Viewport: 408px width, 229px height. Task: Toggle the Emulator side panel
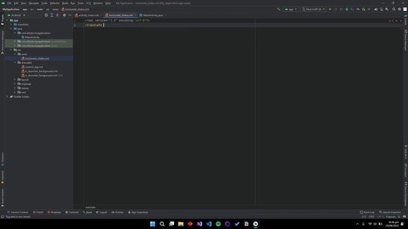(x=405, y=170)
